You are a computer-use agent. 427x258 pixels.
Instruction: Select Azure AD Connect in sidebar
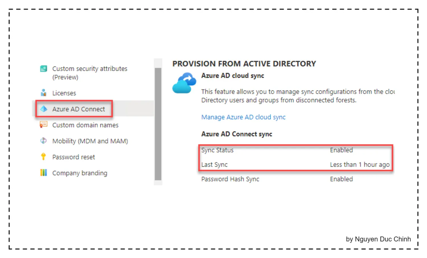coord(79,109)
